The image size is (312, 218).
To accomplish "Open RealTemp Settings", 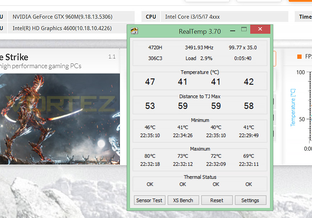I will (x=251, y=200).
